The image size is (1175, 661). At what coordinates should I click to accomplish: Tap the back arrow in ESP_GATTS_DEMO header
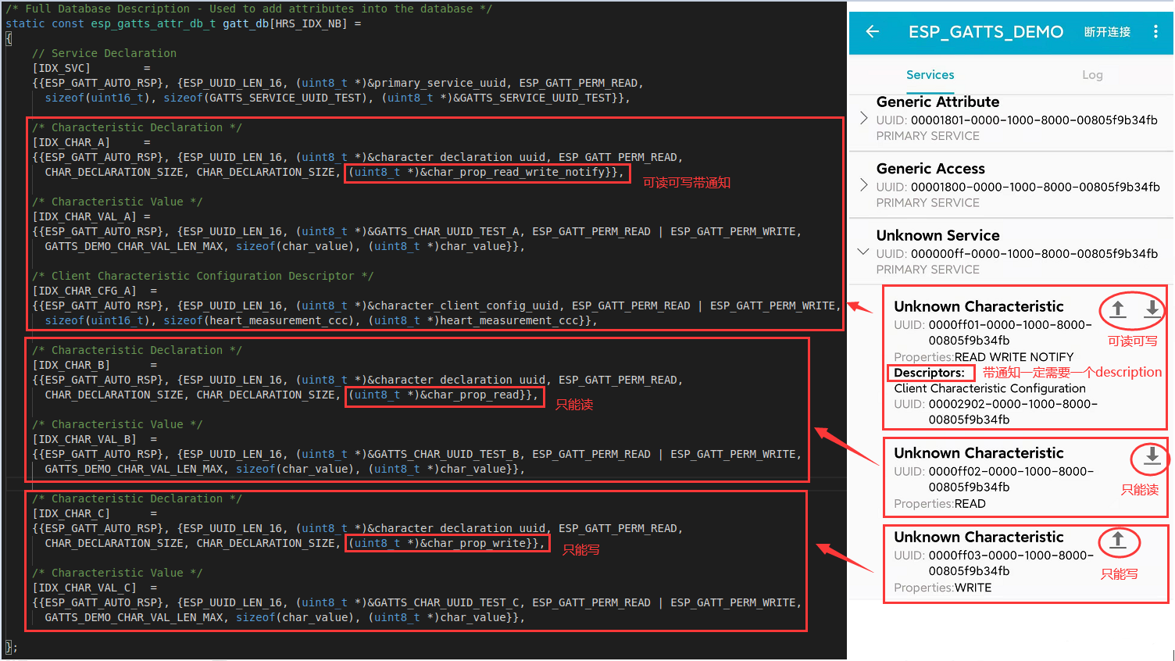(873, 32)
